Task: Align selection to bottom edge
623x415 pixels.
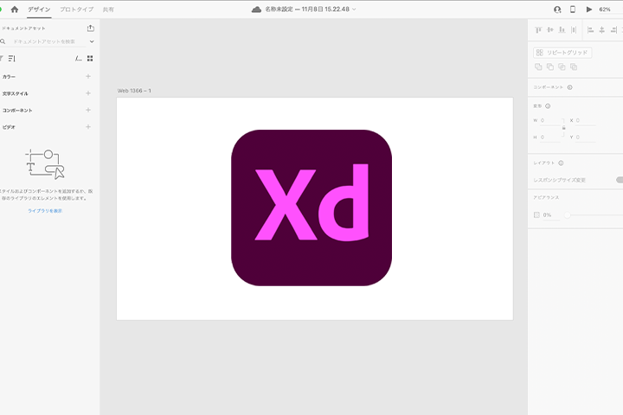Action: (x=562, y=29)
